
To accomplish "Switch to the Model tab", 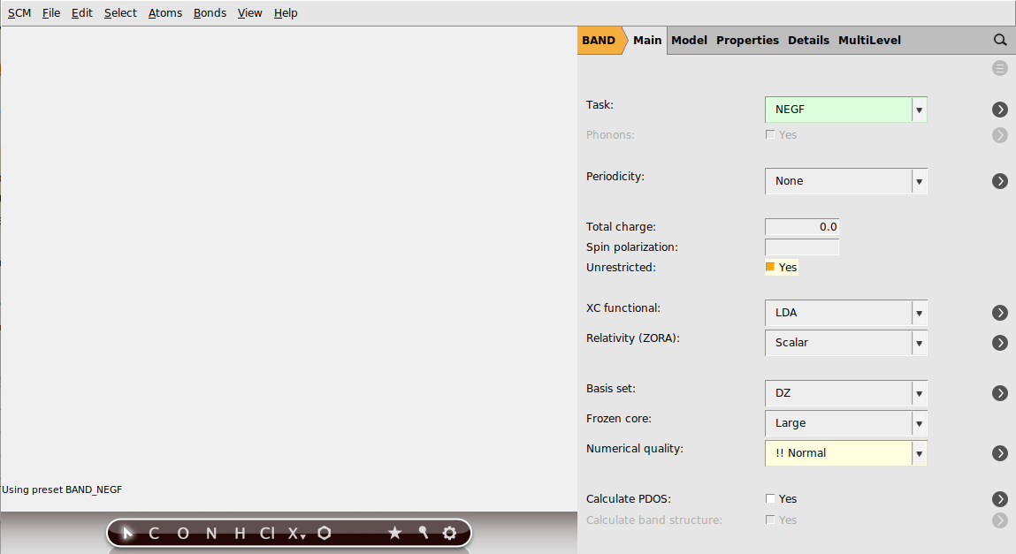I will (x=689, y=40).
